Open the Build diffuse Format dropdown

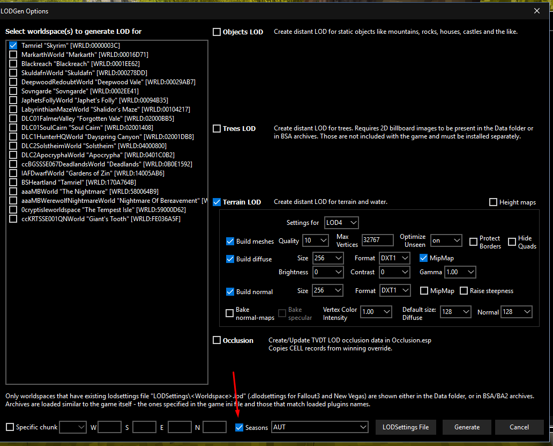(x=394, y=258)
